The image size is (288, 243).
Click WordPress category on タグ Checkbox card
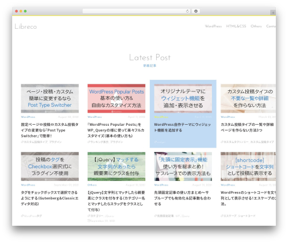pos(28,185)
